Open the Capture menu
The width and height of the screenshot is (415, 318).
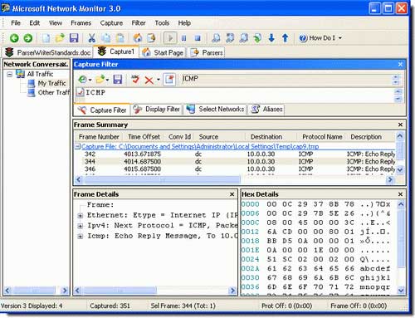click(111, 23)
